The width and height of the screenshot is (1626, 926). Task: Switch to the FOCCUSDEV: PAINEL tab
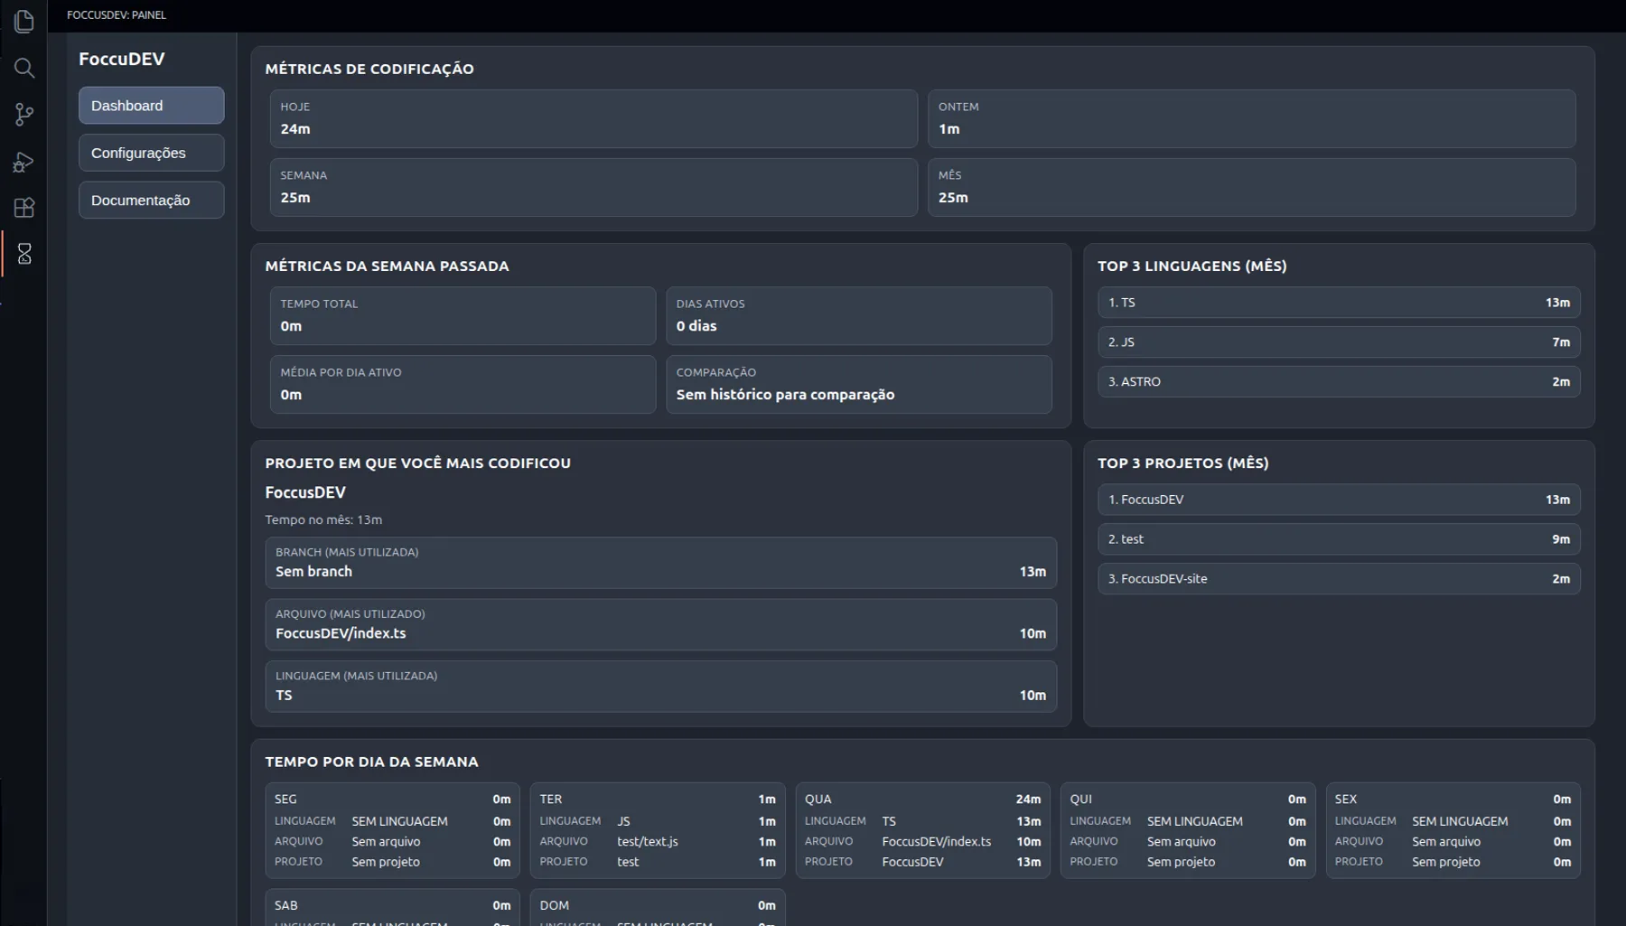pyautogui.click(x=115, y=15)
